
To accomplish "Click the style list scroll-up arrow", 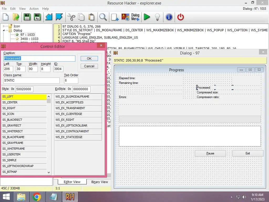I will (49, 97).
